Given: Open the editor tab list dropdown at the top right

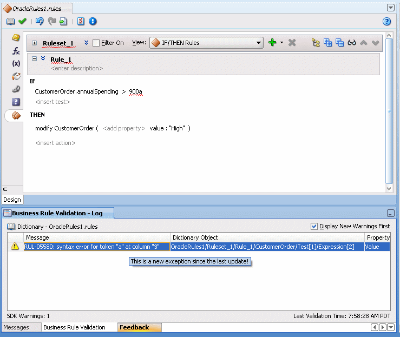Looking at the screenshot, I should 391,8.
